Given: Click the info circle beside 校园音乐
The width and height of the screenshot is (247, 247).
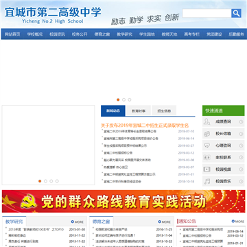Looking at the screenshot, I should (x=241, y=181).
